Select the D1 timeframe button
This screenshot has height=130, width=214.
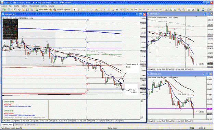point(153,10)
